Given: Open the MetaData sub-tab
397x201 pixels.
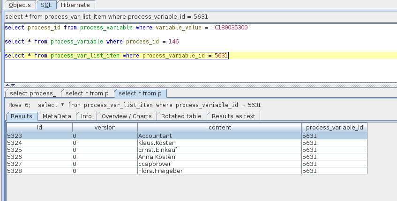Looking at the screenshot, I should pyautogui.click(x=57, y=116).
